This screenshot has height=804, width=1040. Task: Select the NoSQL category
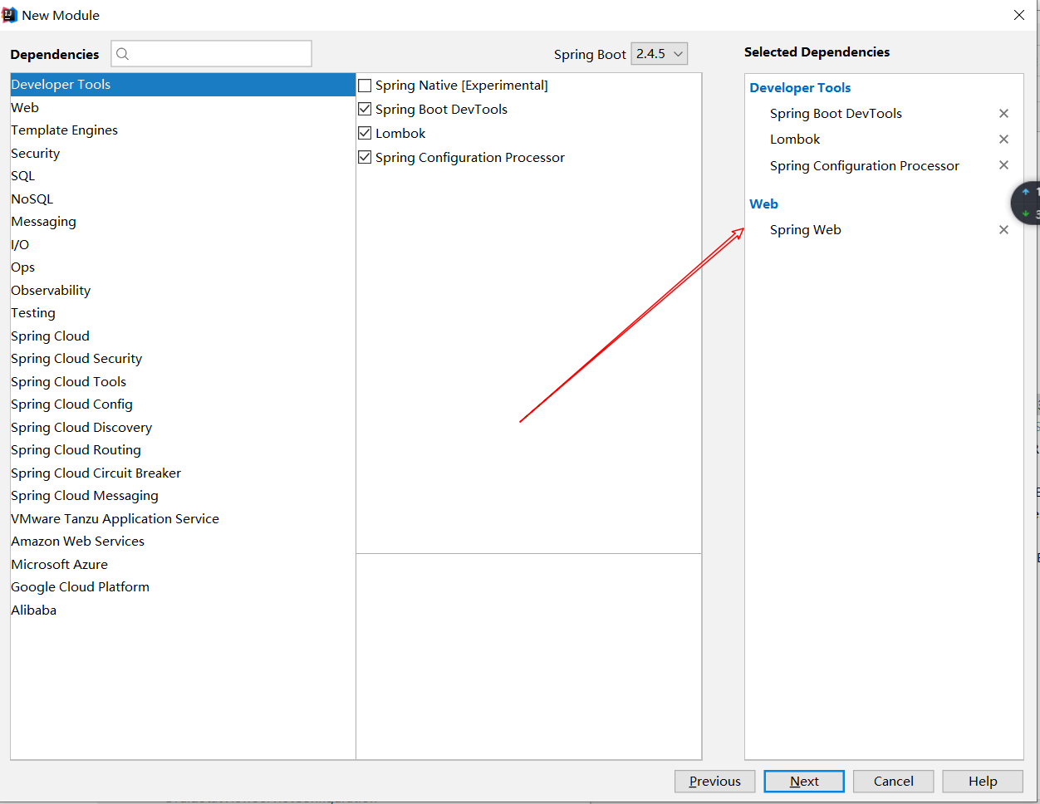click(x=183, y=199)
